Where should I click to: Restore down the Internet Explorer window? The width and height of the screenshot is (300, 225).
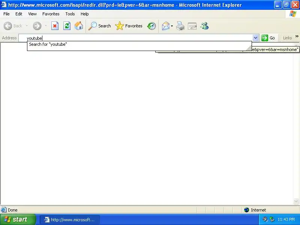[x=286, y=4]
